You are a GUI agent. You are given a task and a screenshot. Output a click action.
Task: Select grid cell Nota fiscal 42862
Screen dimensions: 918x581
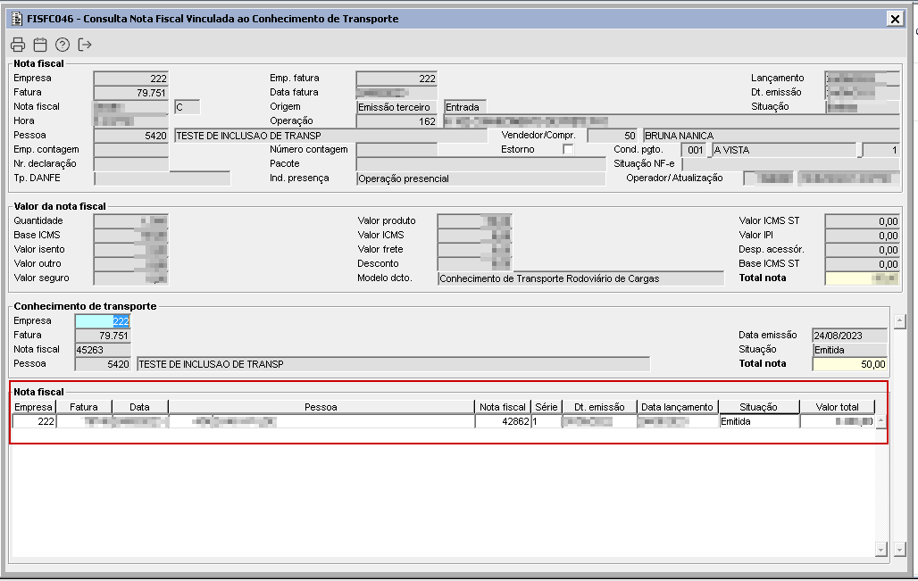pos(503,421)
